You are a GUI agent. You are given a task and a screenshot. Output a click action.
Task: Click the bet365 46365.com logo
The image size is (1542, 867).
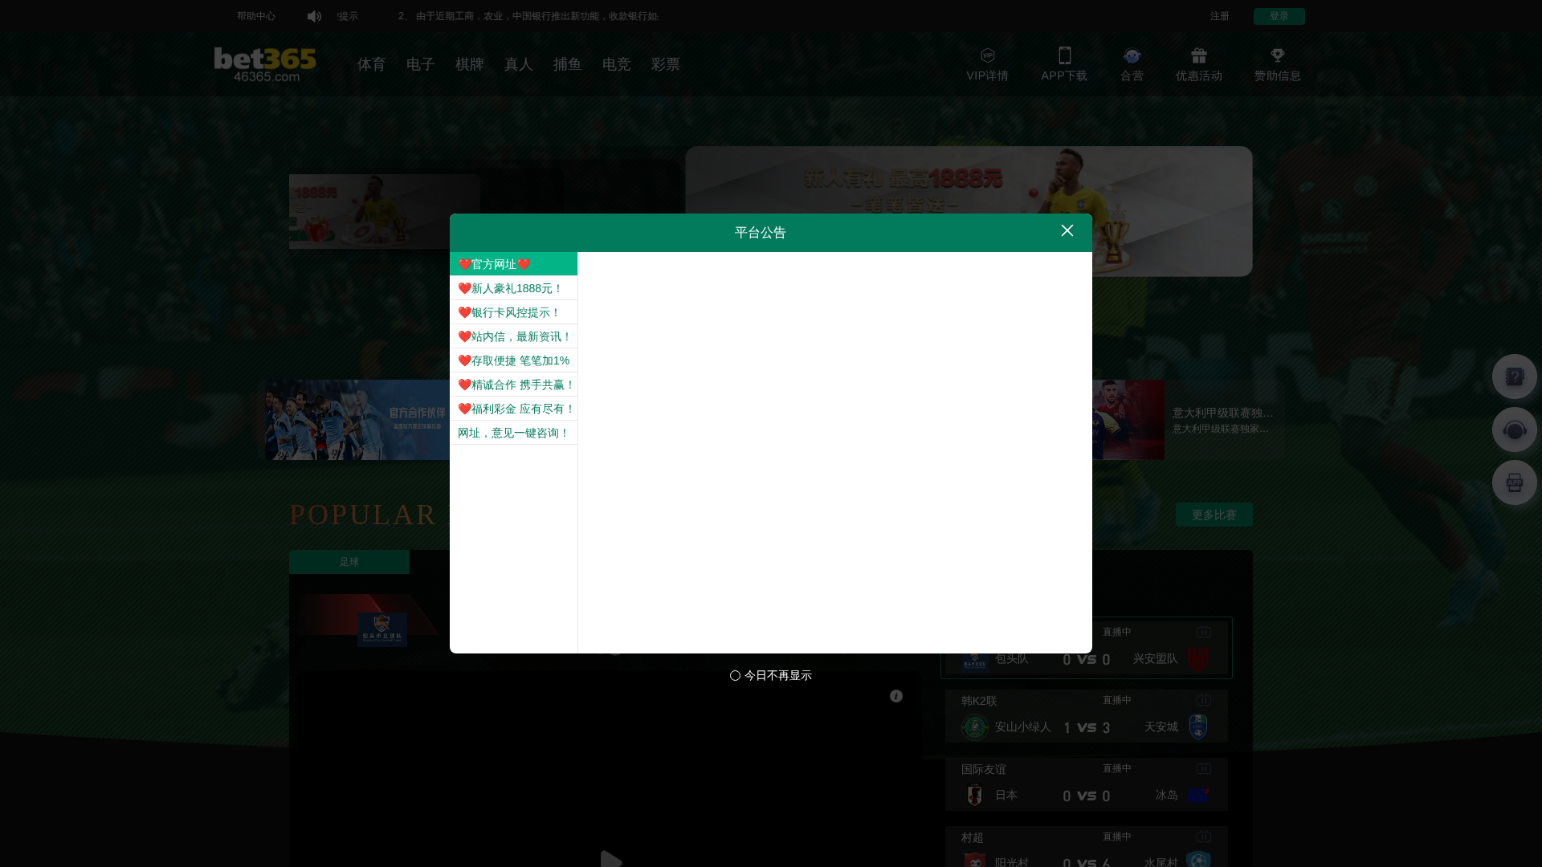point(265,64)
